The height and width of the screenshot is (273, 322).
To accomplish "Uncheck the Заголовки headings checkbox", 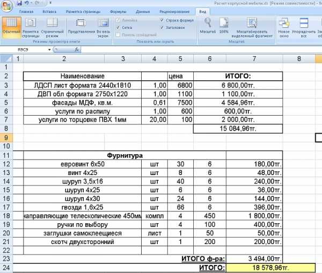I will pyautogui.click(x=162, y=27).
